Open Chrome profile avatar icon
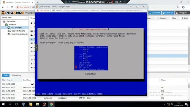 (183, 7)
